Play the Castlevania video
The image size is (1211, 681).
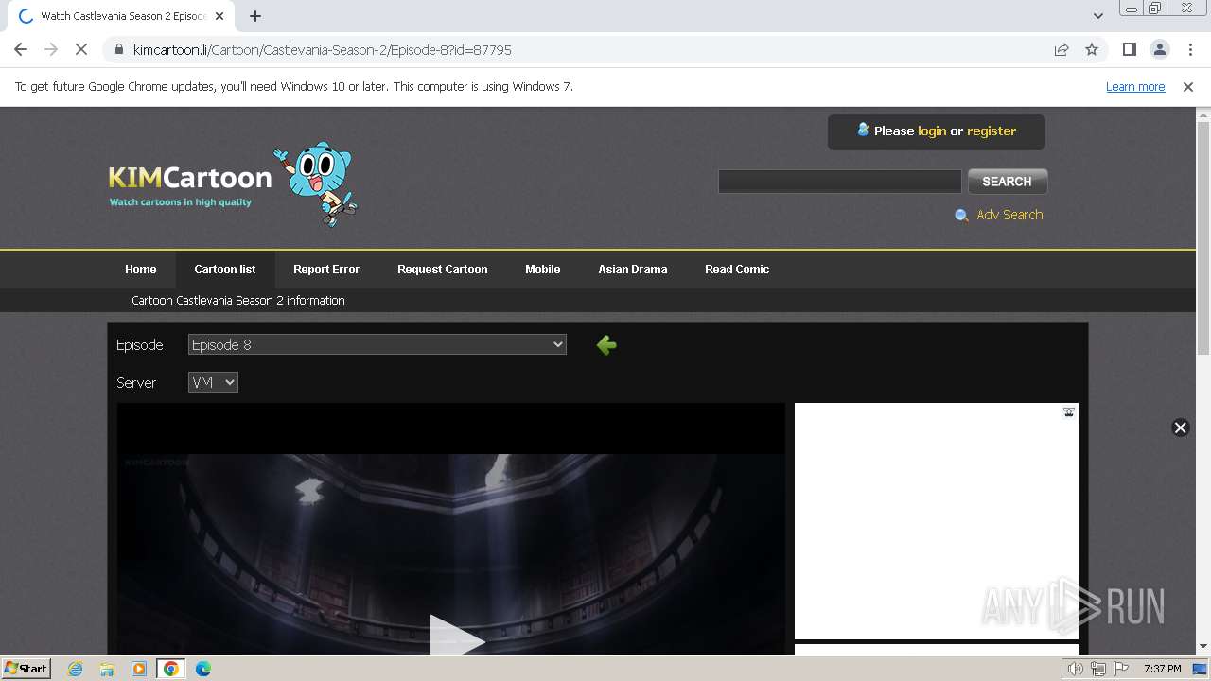[x=456, y=636]
